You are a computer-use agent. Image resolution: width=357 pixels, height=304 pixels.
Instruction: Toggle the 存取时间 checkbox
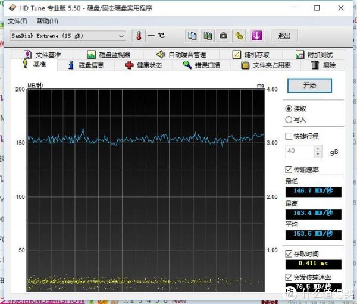[x=289, y=253]
